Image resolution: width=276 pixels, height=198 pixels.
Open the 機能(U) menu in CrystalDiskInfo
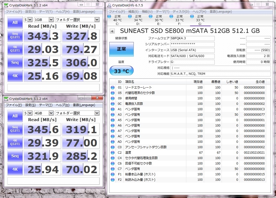tap(147, 12)
